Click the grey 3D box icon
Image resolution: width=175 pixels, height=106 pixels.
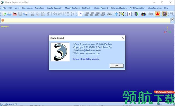(x=150, y=14)
